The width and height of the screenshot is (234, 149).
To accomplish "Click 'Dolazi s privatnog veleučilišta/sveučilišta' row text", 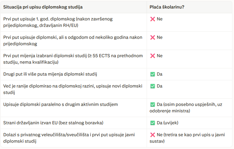I will (69, 138).
